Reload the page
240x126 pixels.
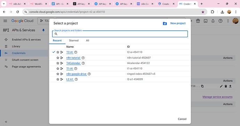point(18,12)
